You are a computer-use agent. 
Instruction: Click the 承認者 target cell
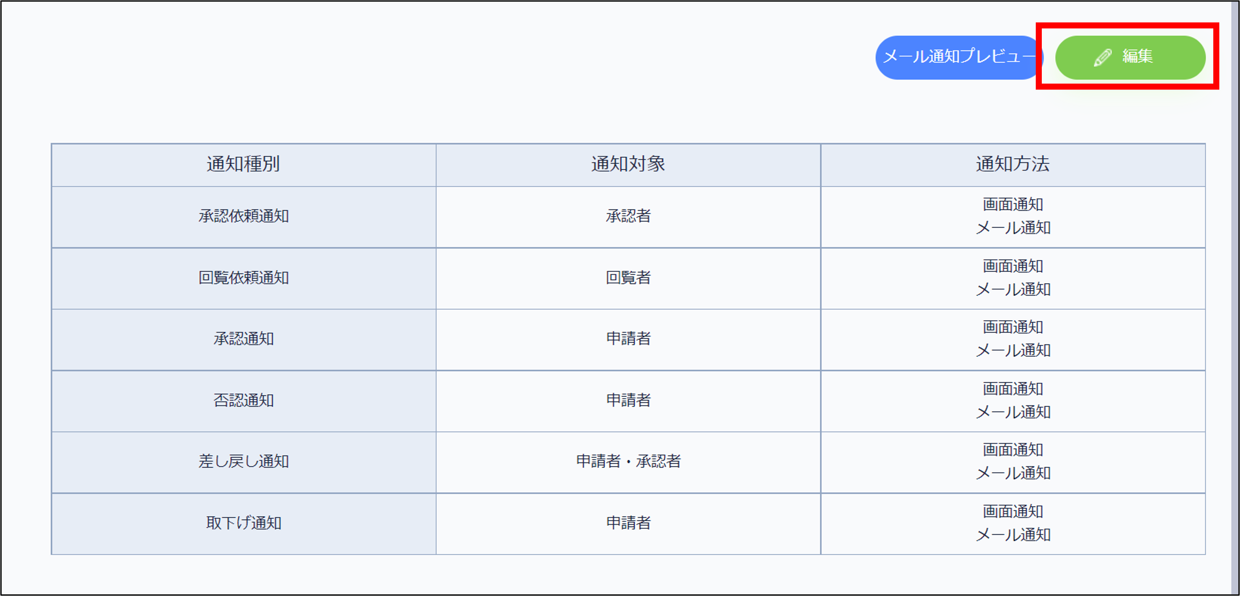click(628, 216)
